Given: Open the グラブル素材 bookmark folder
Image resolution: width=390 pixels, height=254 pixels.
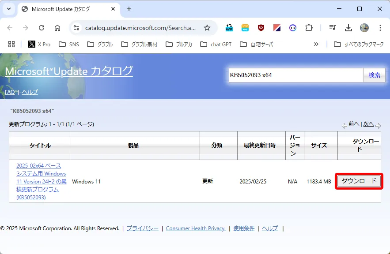Looking at the screenshot, I should [x=139, y=44].
